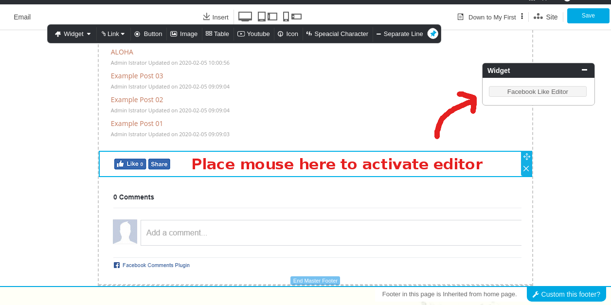The height and width of the screenshot is (305, 611).
Task: Open the Site menu
Action: 545,17
